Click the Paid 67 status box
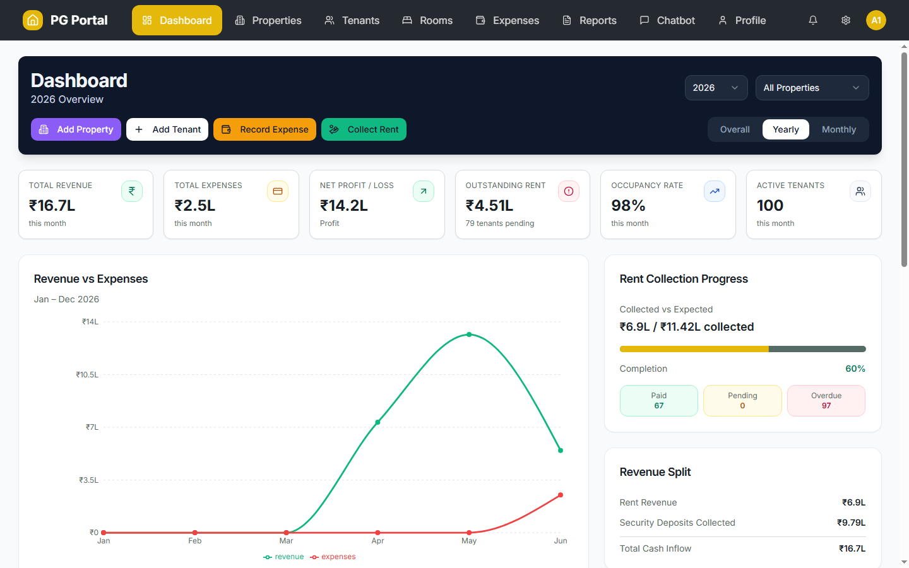This screenshot has height=568, width=909. point(659,401)
